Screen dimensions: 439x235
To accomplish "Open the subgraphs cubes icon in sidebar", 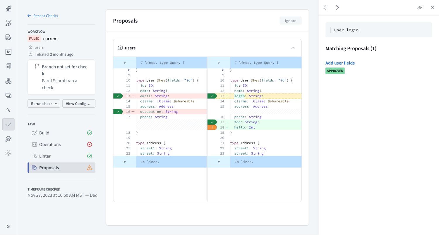I will (x=8, y=81).
